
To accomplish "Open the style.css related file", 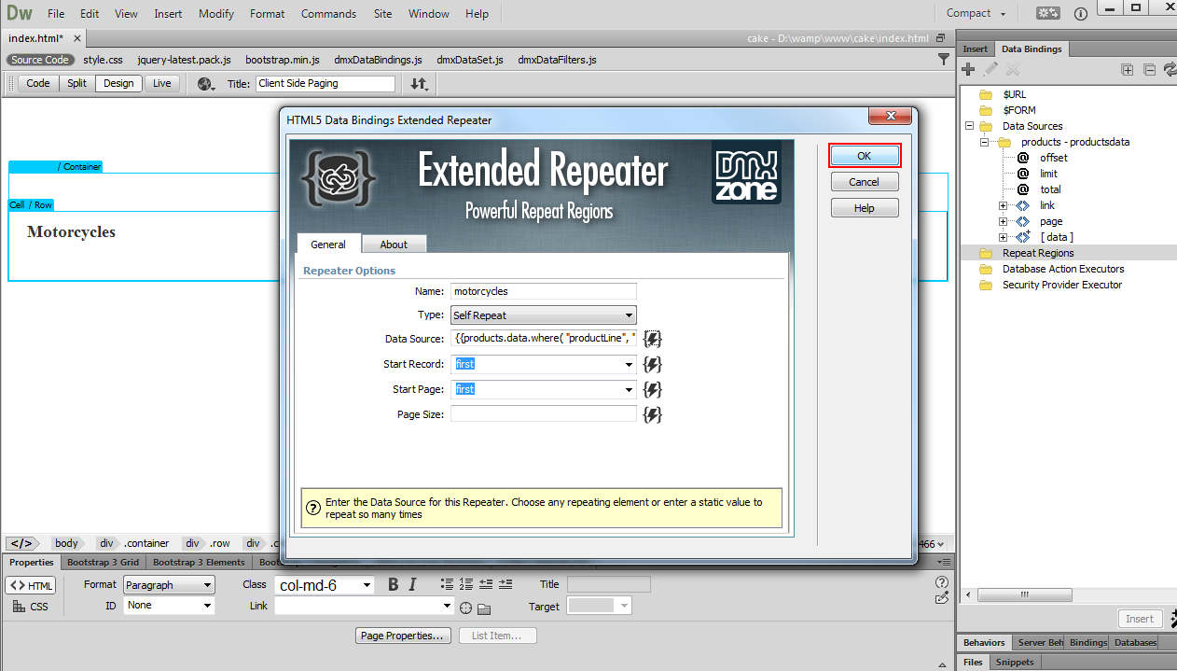I will tap(103, 60).
